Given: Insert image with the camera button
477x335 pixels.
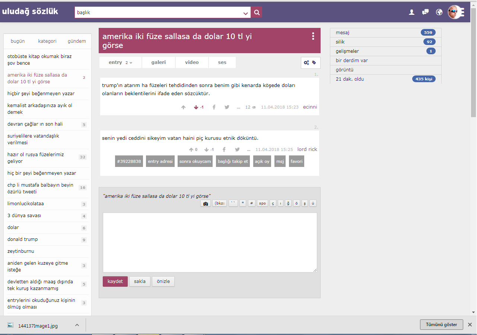Looking at the screenshot, I should pos(205,203).
